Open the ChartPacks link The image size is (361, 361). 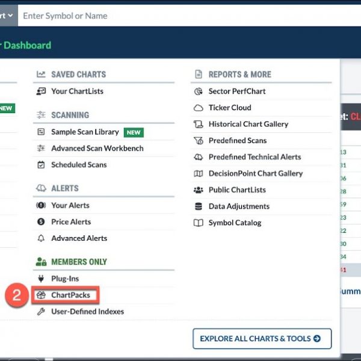click(x=70, y=295)
